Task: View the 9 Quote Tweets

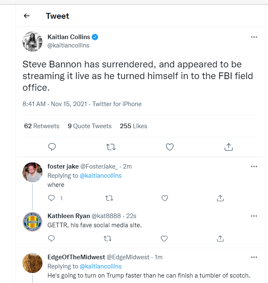Action: pos(90,126)
